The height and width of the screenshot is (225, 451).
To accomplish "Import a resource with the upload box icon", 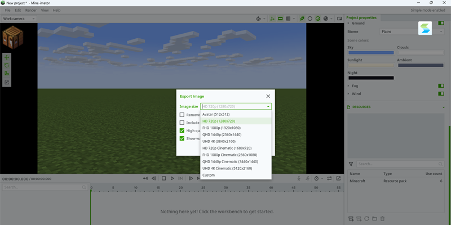I will click(x=351, y=219).
